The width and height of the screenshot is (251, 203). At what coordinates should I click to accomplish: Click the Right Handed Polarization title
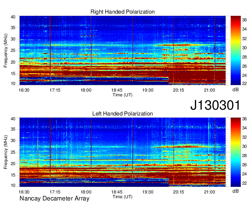[123, 12]
